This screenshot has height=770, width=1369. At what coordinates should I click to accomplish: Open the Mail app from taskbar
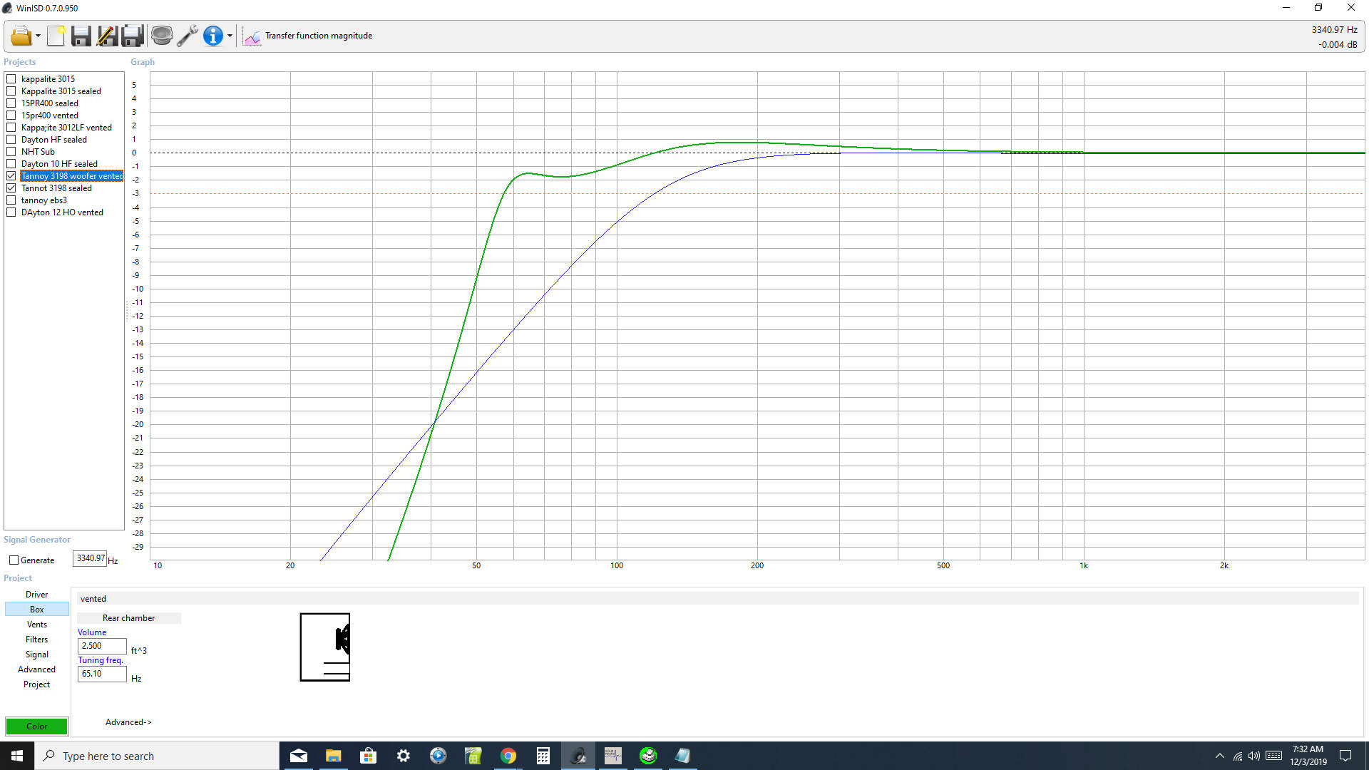pos(299,756)
